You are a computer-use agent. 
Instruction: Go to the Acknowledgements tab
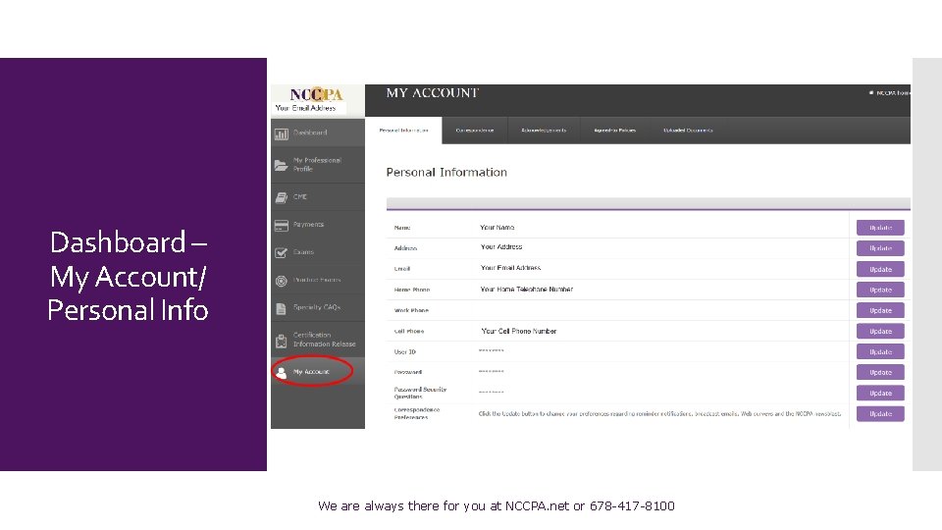544,131
